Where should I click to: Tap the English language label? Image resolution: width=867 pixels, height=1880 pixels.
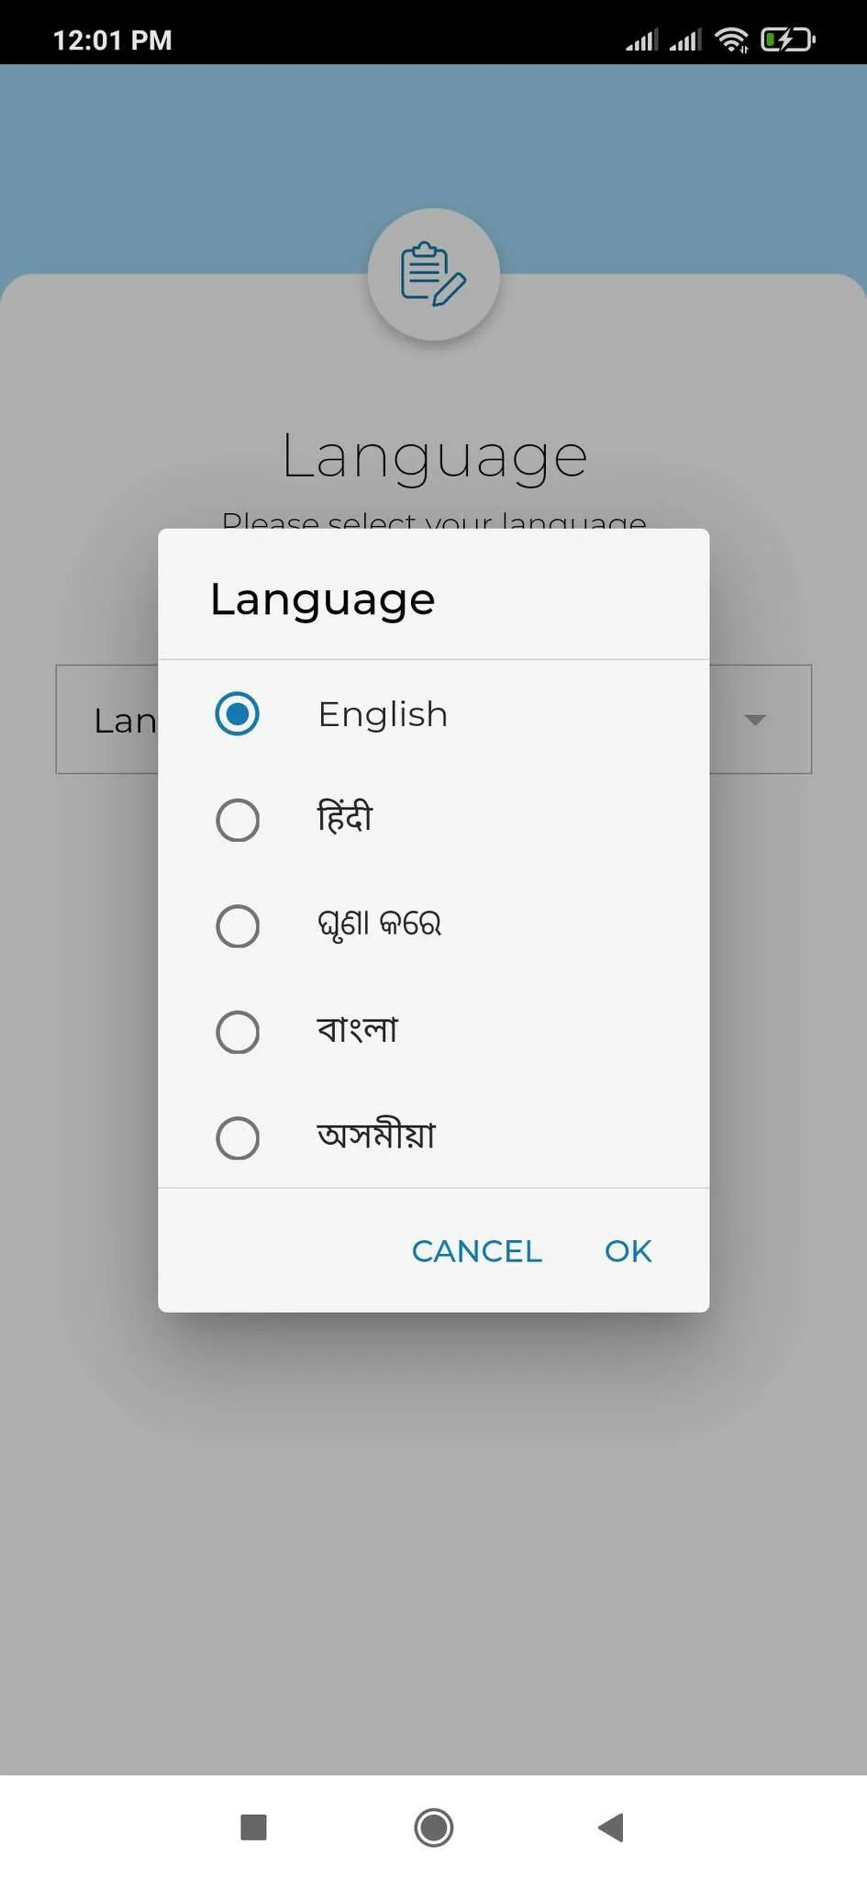tap(383, 714)
